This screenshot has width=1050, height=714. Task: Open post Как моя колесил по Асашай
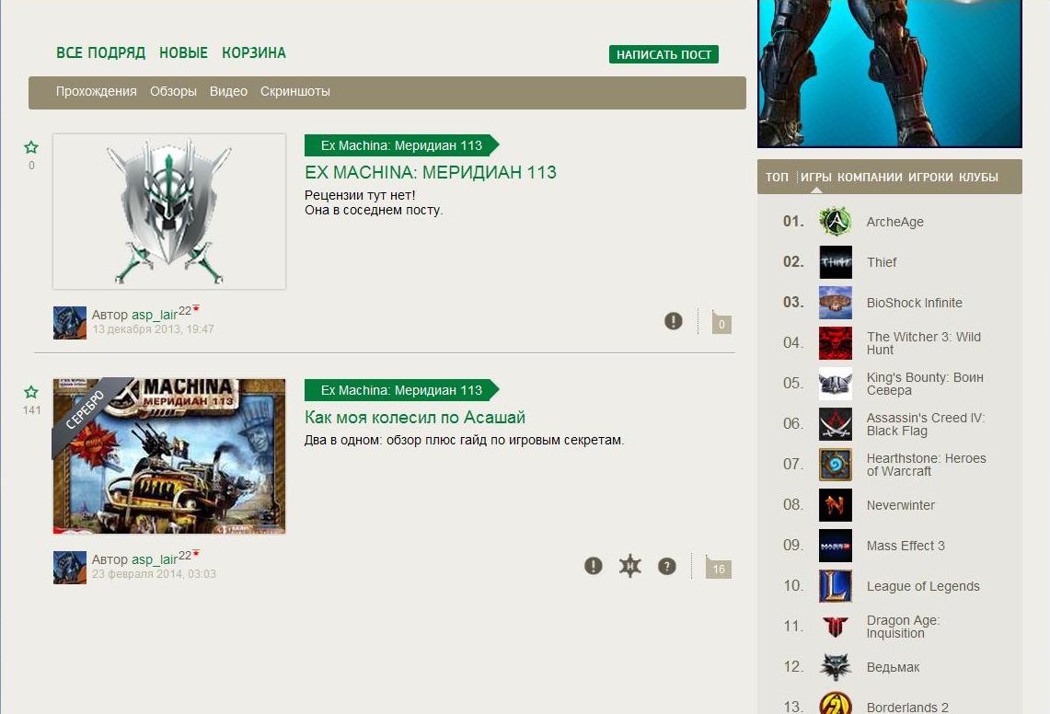click(x=414, y=418)
